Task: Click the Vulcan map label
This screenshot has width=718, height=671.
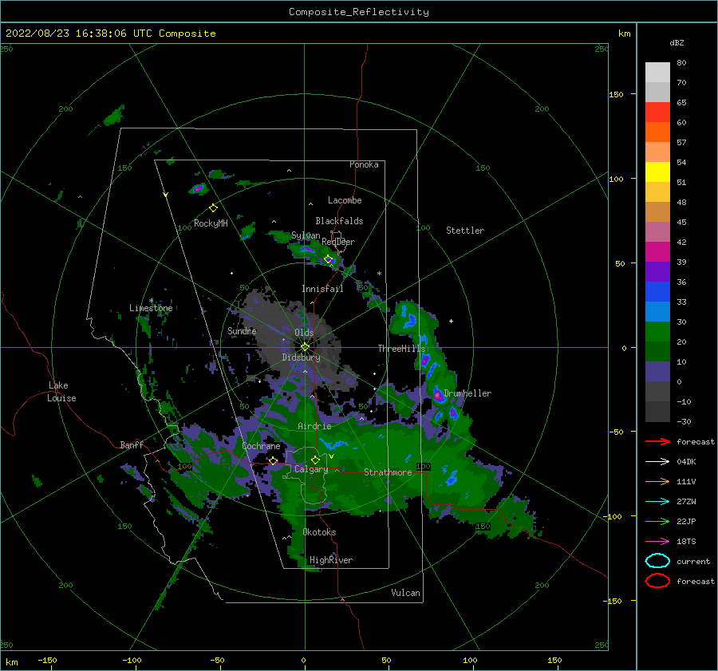Action: pos(406,593)
